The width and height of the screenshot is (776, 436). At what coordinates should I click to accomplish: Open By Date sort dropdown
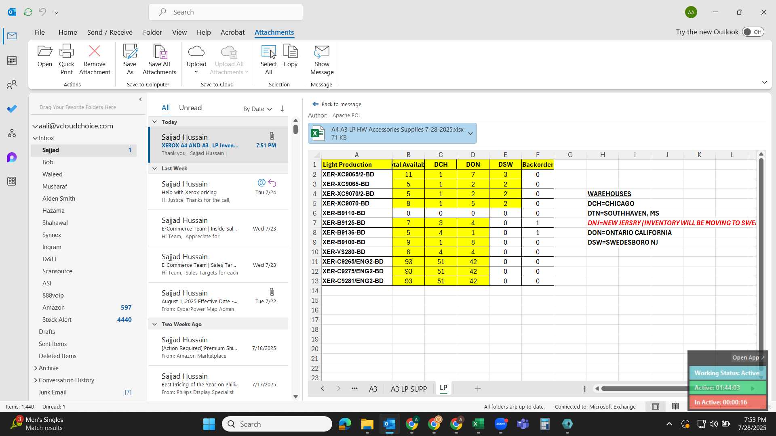click(257, 109)
